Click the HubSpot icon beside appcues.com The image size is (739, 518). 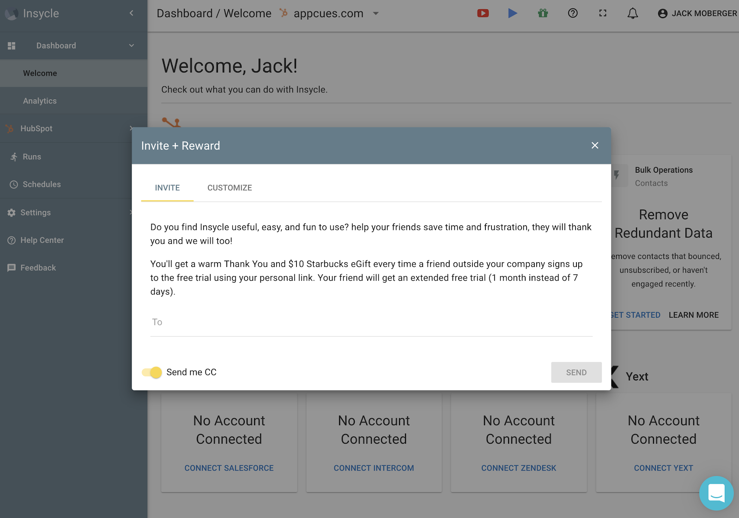pyautogui.click(x=284, y=13)
